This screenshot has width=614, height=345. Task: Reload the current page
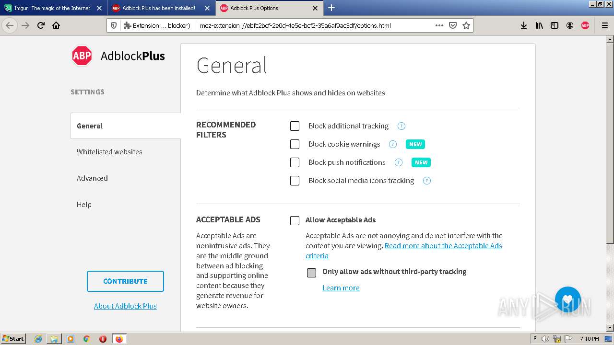[41, 25]
